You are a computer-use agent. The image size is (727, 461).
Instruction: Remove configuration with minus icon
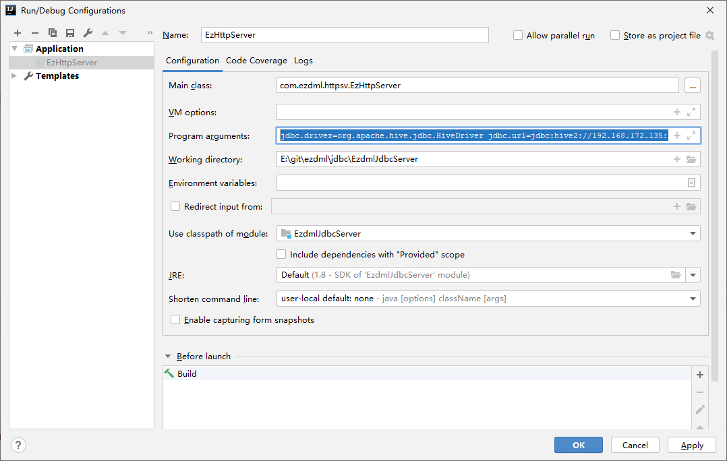coord(35,33)
